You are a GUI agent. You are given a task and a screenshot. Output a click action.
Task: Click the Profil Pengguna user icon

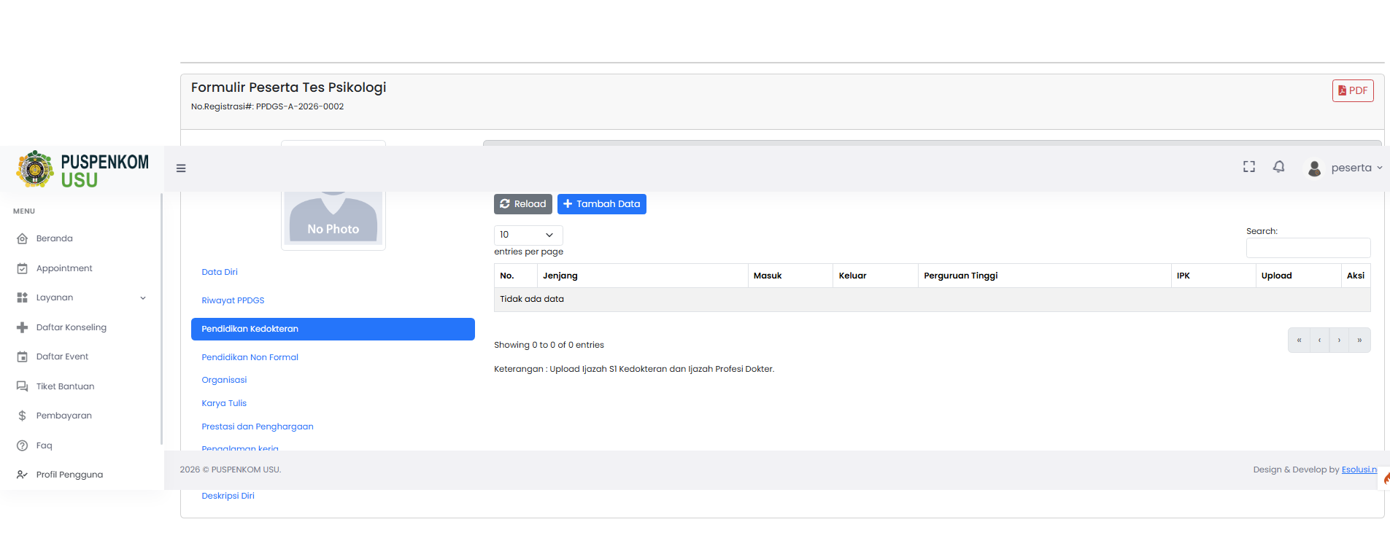(x=22, y=475)
